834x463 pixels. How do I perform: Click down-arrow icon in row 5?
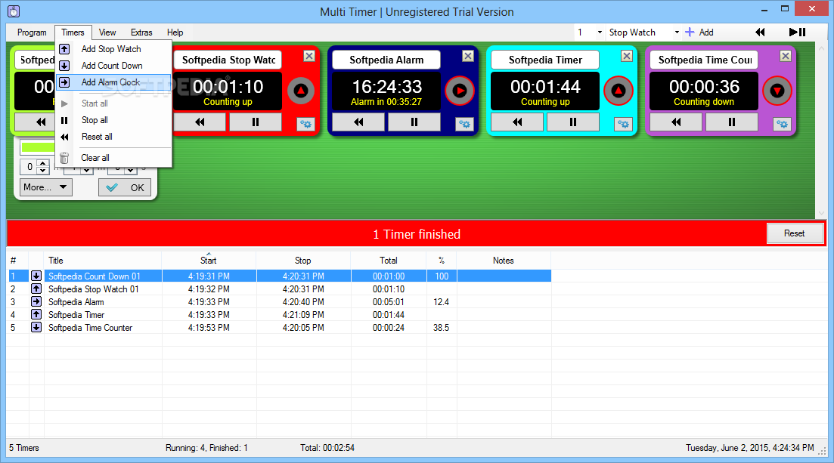[36, 328]
